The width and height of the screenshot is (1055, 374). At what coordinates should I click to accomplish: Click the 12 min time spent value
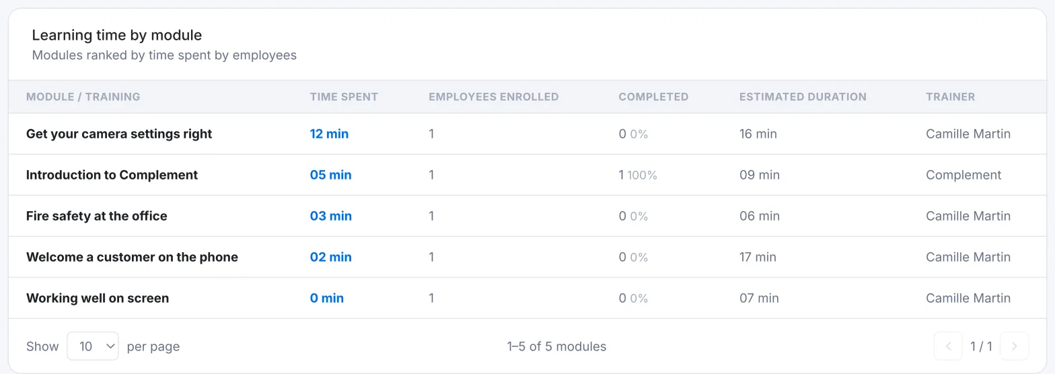(329, 134)
